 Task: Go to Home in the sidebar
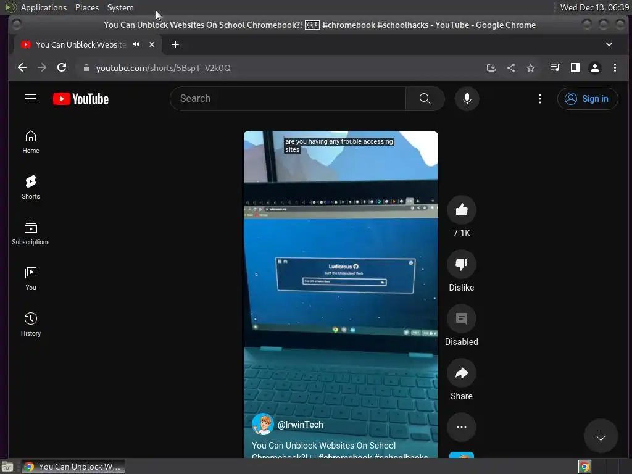pyautogui.click(x=31, y=142)
